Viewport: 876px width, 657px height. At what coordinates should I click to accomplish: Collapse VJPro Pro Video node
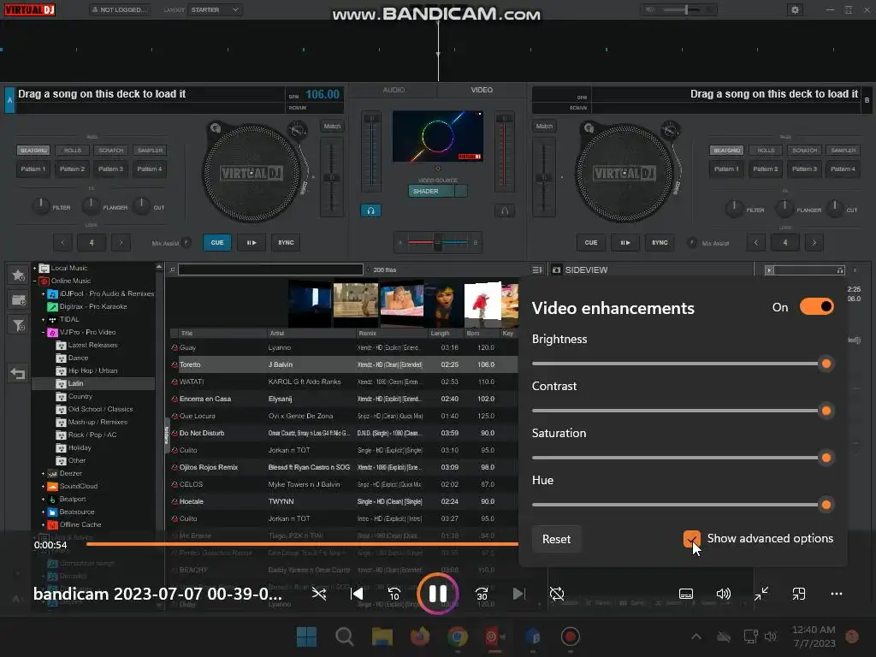(43, 333)
